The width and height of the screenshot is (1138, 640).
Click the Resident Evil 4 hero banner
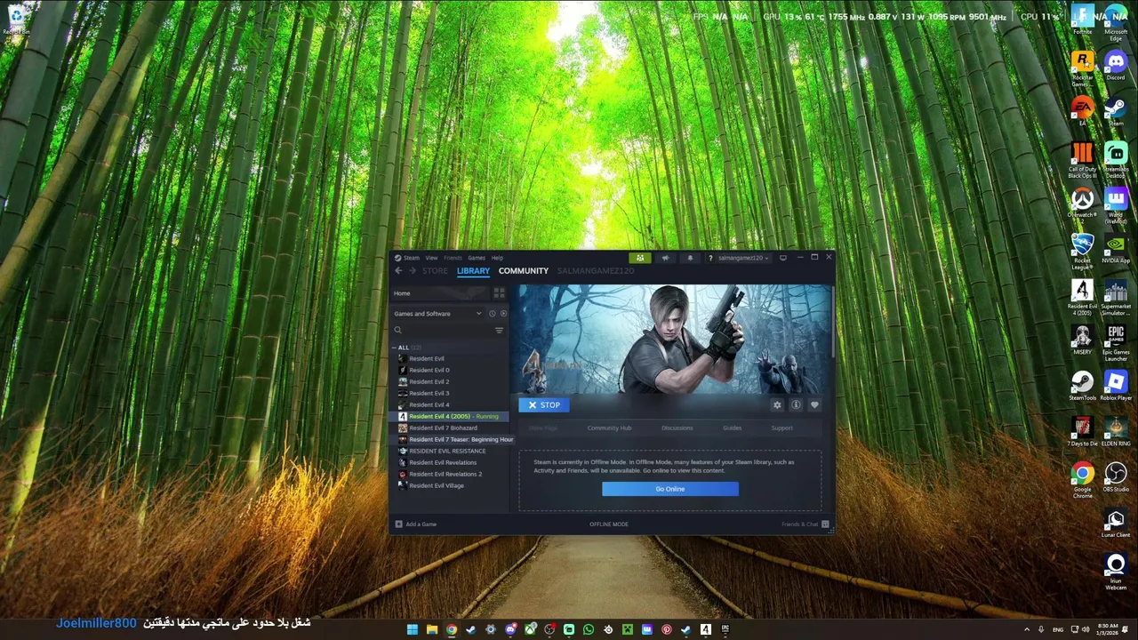[x=675, y=340]
